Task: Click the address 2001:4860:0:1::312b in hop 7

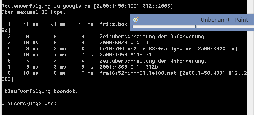Action: (x=129, y=67)
